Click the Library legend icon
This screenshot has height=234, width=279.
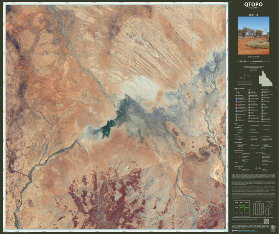[249, 114]
